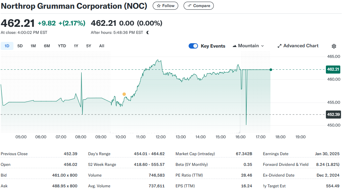The width and height of the screenshot is (342, 192).
Task: Click the Open value 456.02
Action: (x=70, y=164)
